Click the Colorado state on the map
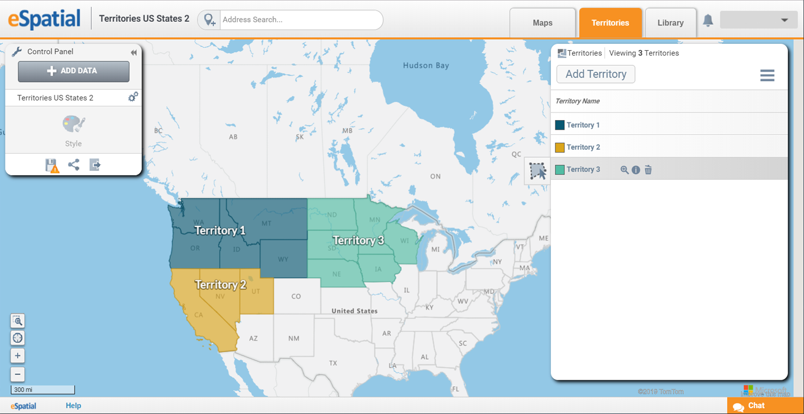The width and height of the screenshot is (804, 414). pyautogui.click(x=297, y=296)
